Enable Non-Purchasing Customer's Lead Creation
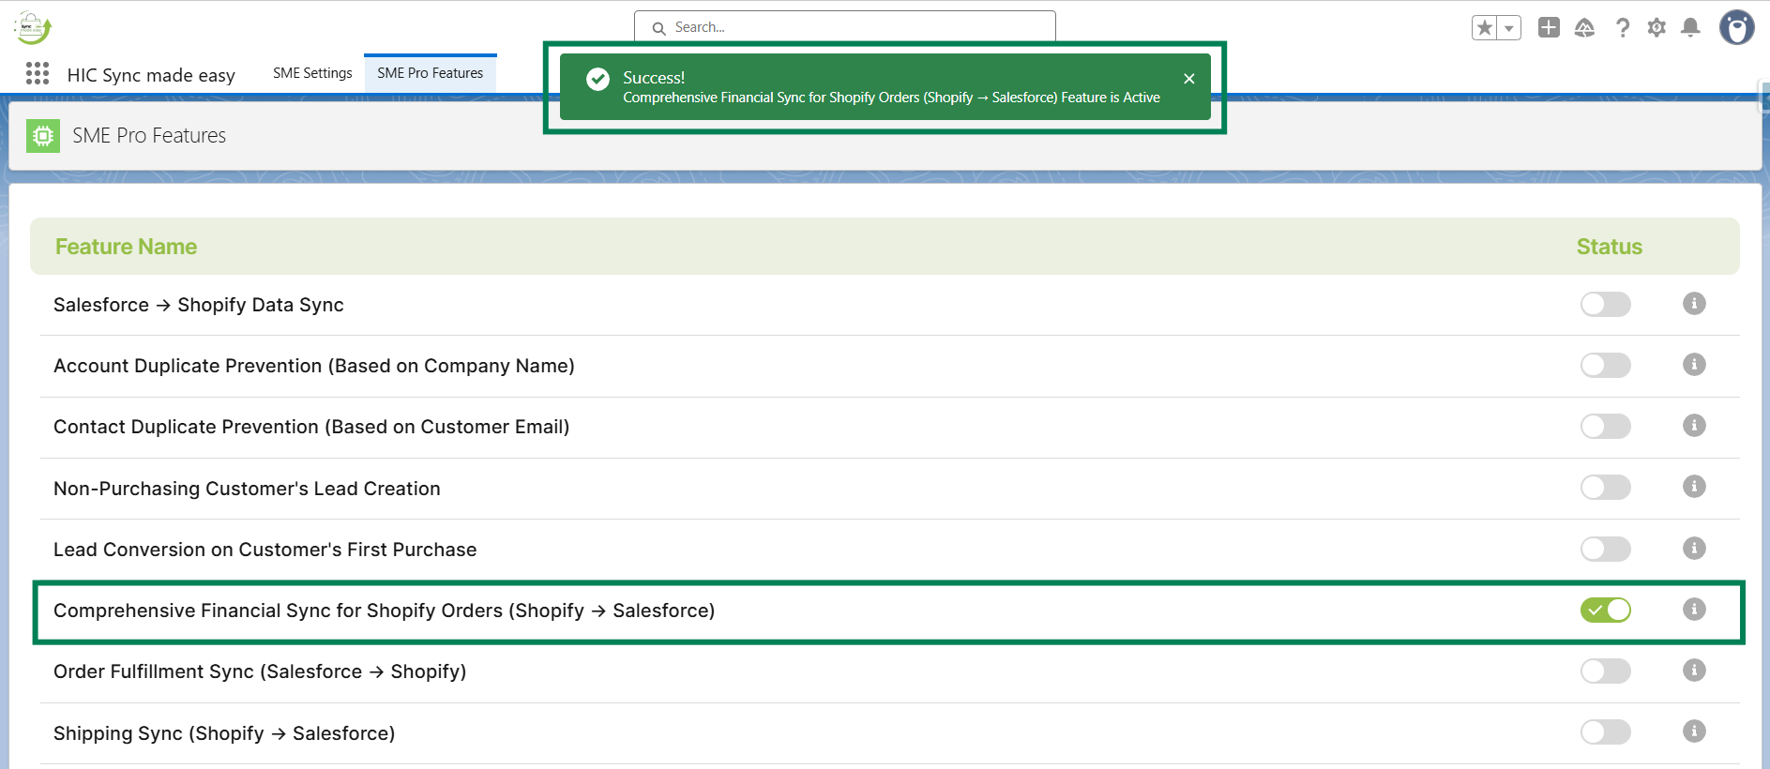Viewport: 1770px width, 769px height. [x=1606, y=487]
